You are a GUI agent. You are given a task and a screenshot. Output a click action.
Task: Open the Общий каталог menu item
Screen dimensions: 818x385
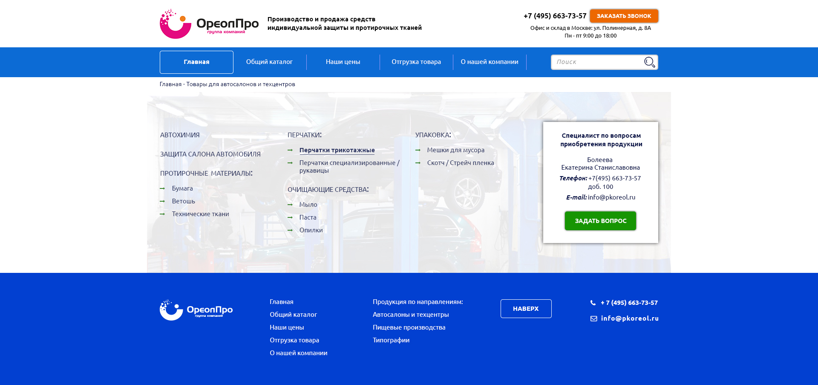click(x=269, y=62)
